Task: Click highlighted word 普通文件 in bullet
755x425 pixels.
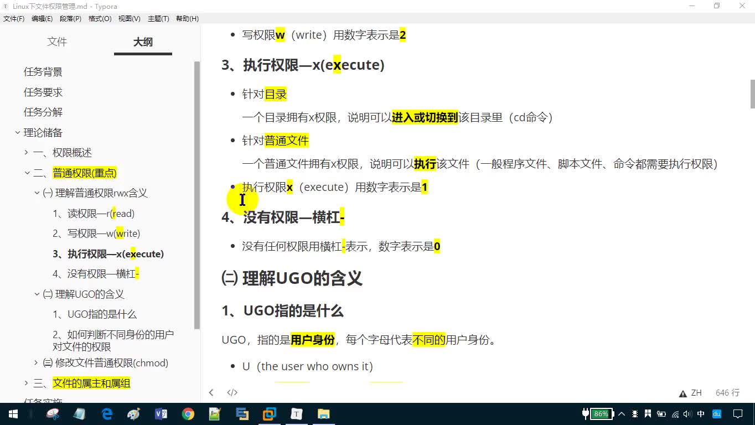Action: (286, 141)
